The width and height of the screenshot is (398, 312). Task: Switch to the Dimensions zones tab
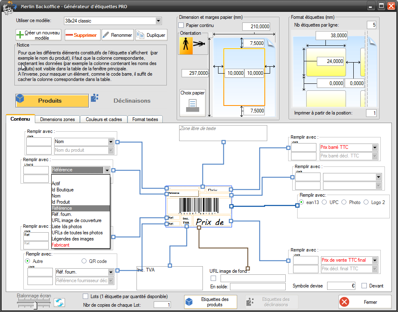pyautogui.click(x=57, y=119)
